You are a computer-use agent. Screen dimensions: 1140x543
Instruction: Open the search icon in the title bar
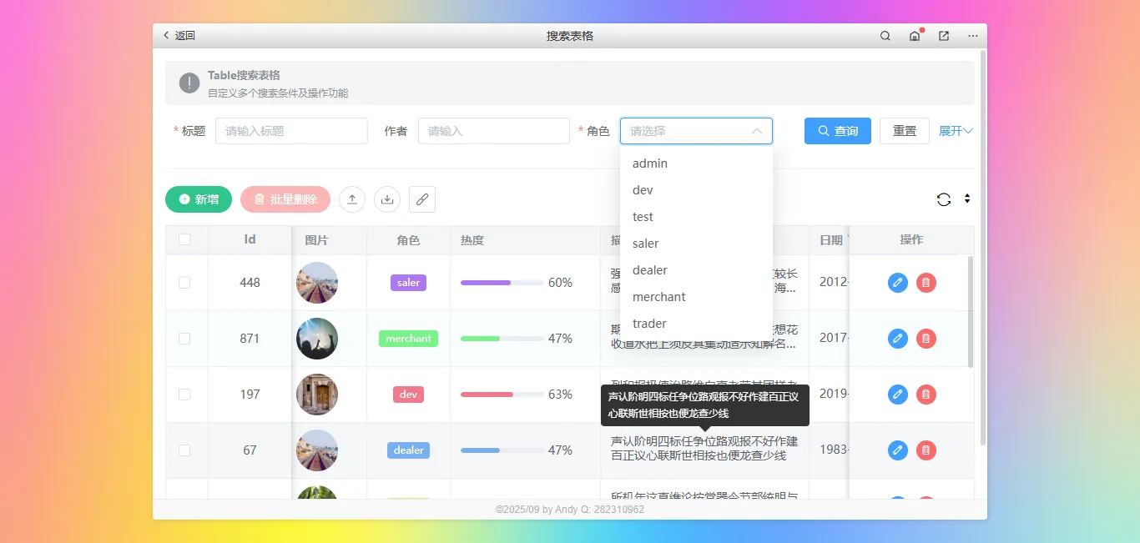click(x=885, y=36)
